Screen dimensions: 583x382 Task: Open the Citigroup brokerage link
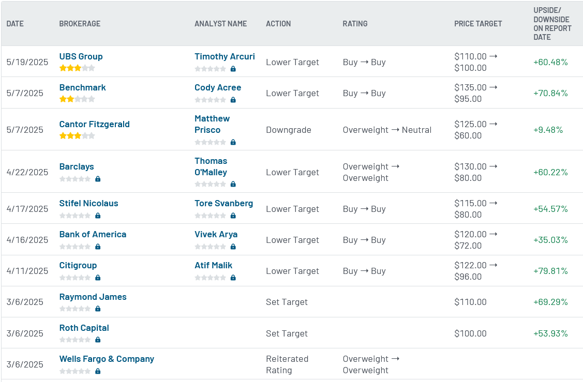[78, 265]
